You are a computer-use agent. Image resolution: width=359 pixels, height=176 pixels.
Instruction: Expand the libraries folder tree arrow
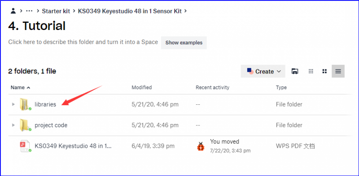tap(13, 104)
